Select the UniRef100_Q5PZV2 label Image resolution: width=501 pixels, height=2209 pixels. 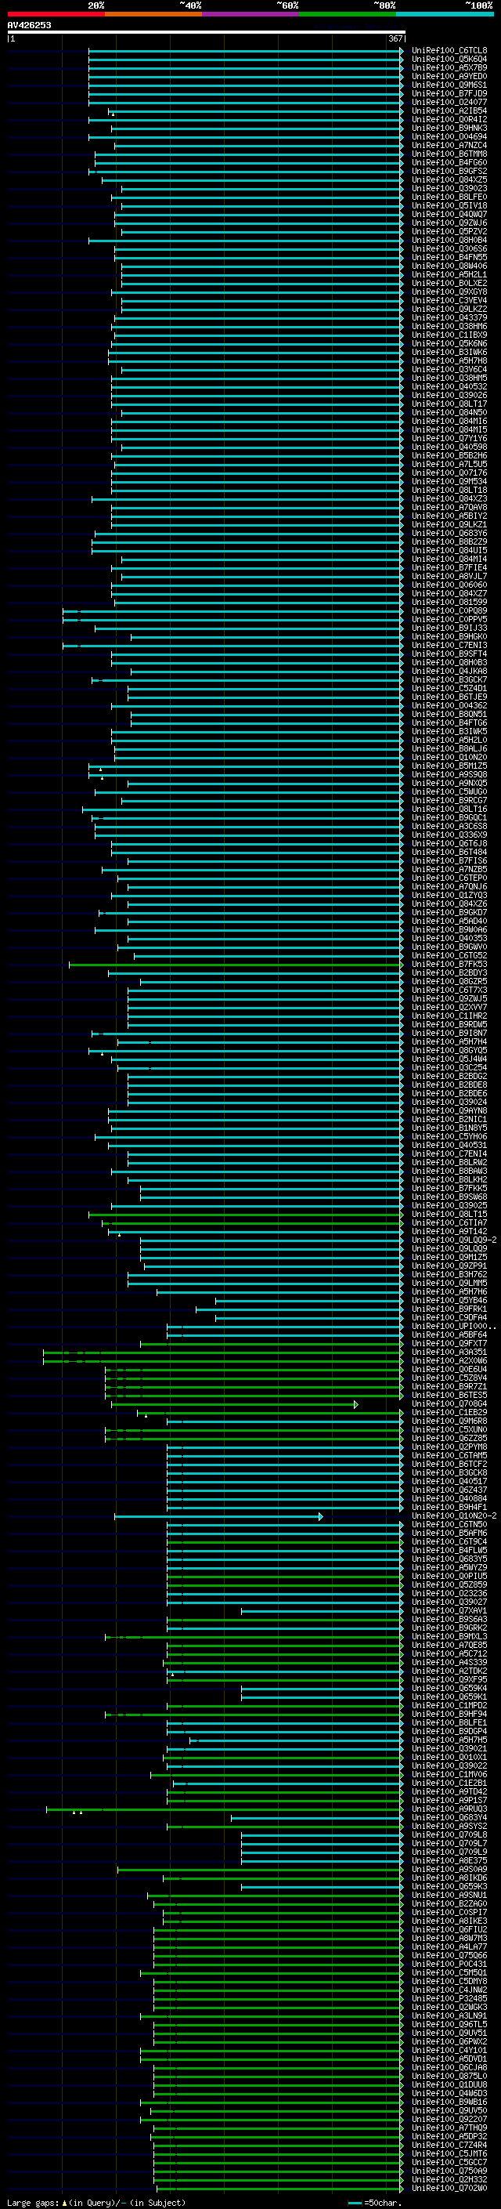coord(449,231)
